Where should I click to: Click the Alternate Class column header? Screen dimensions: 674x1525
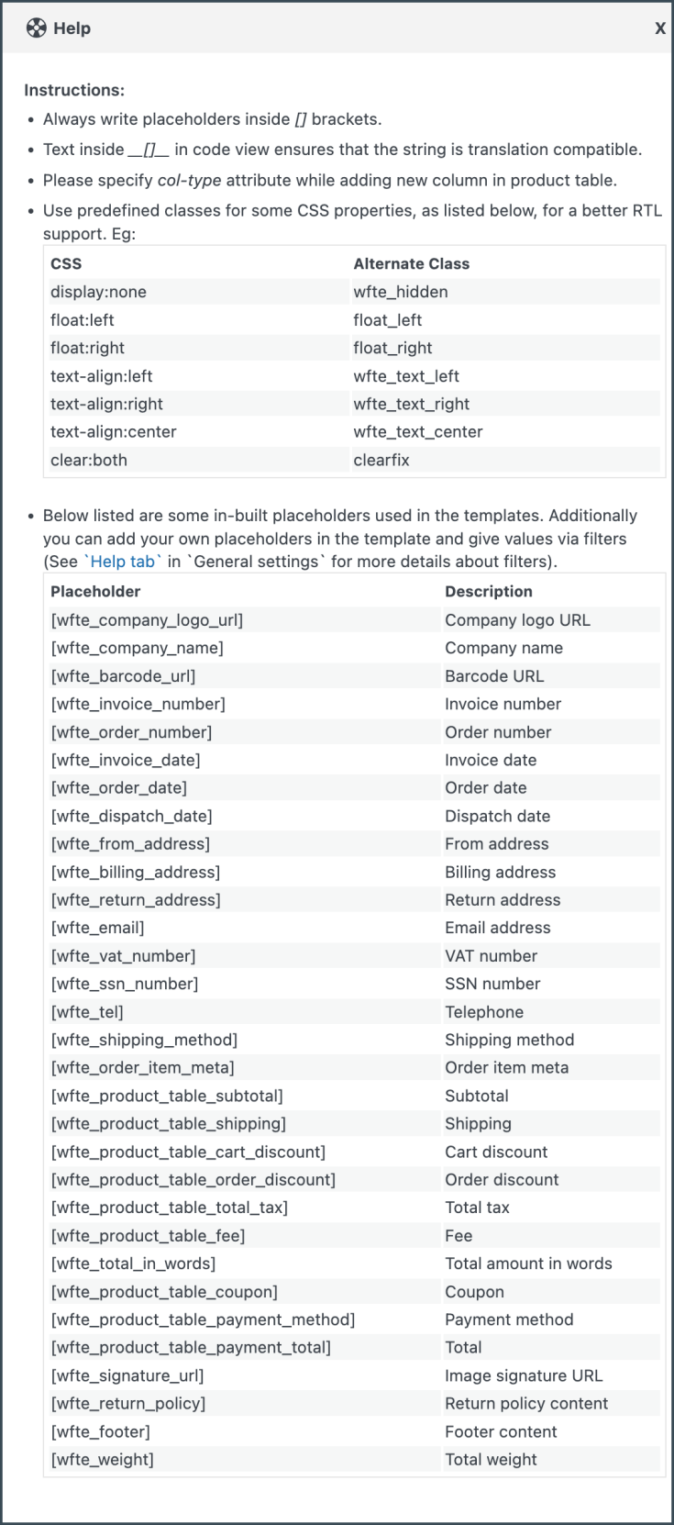[x=411, y=264]
